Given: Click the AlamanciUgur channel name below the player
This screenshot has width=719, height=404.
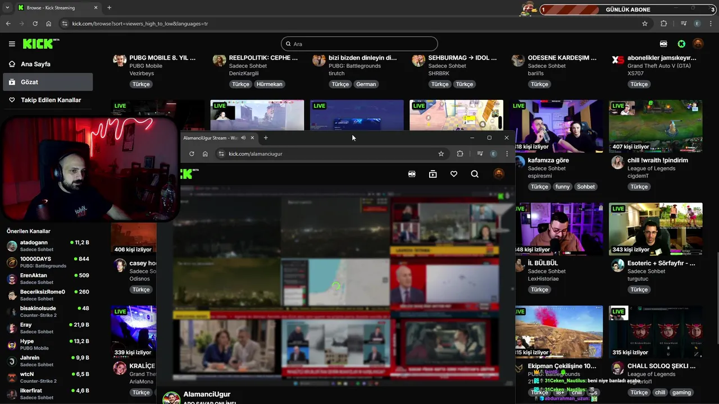Looking at the screenshot, I should pos(207,394).
